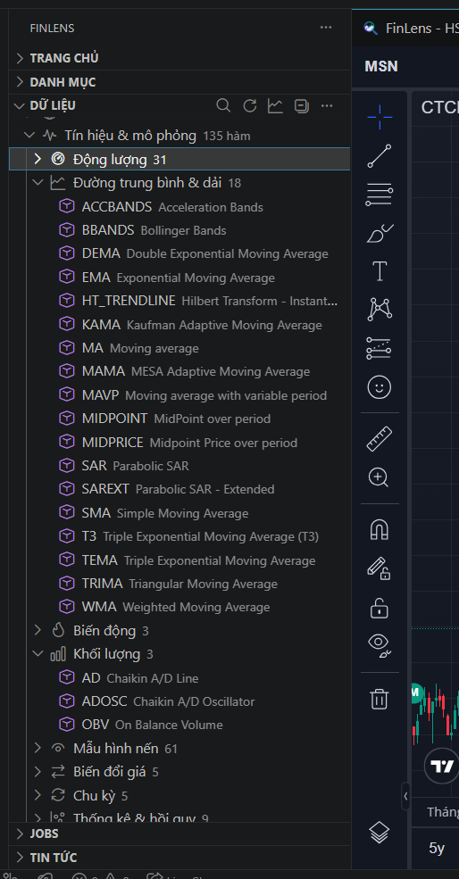This screenshot has width=459, height=879.
Task: Select the ruler measure tool
Action: [380, 439]
